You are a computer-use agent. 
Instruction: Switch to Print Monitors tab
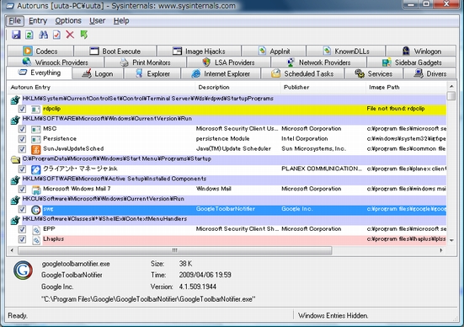click(146, 62)
